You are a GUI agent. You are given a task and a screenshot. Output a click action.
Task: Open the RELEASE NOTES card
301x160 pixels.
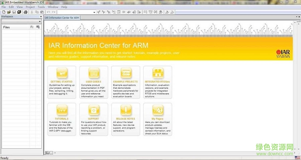(125, 119)
